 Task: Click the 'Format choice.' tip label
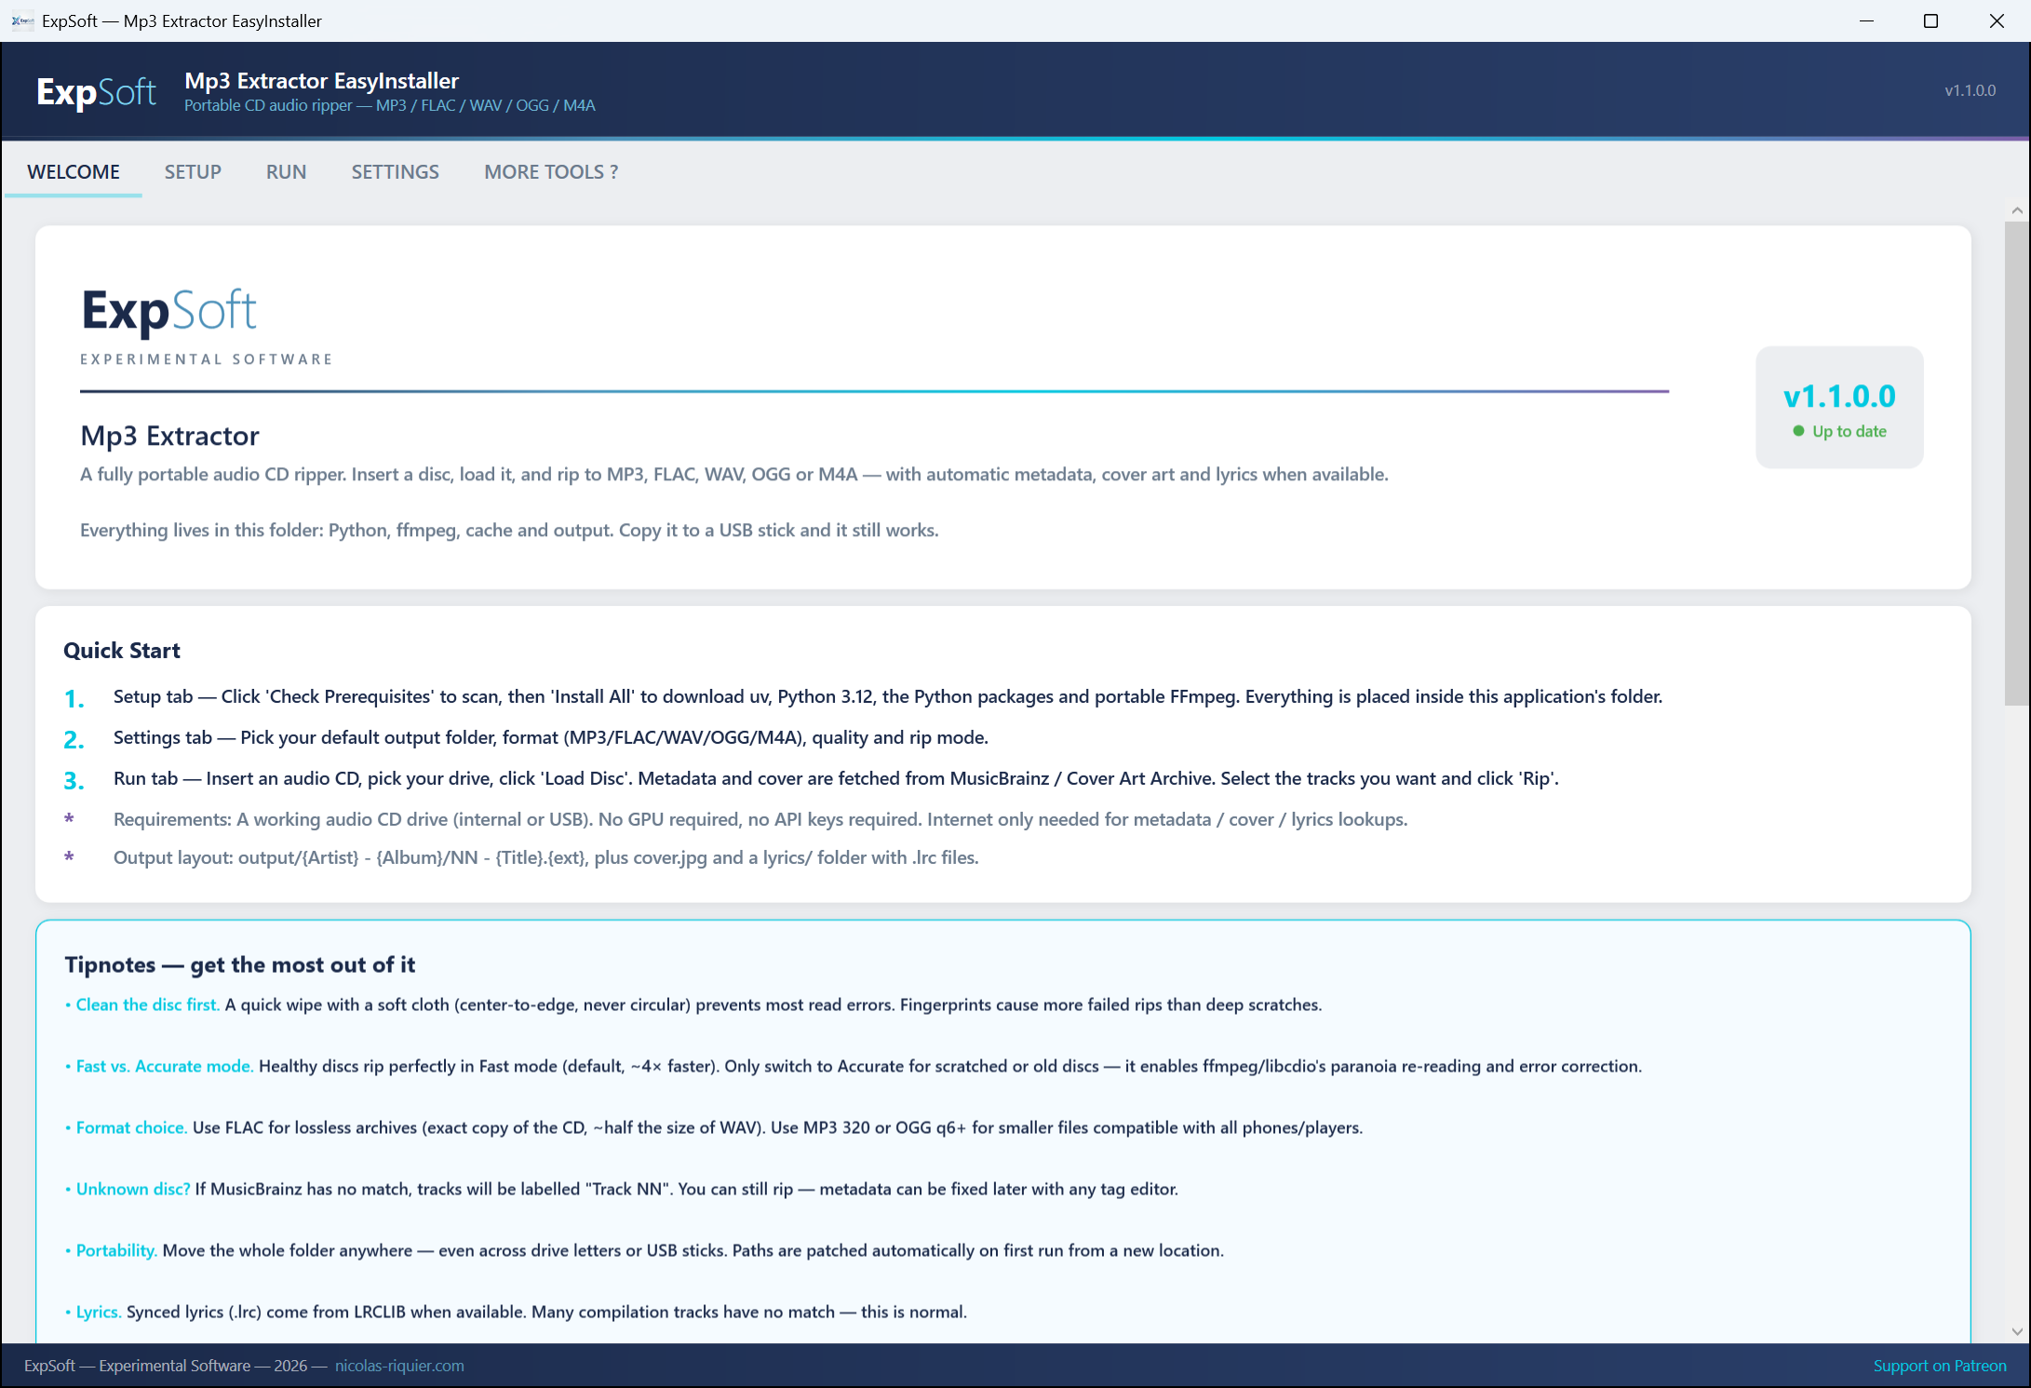(x=131, y=1127)
